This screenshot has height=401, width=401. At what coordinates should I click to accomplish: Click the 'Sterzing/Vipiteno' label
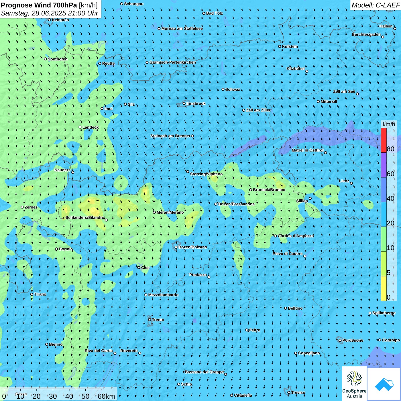[x=206, y=174]
